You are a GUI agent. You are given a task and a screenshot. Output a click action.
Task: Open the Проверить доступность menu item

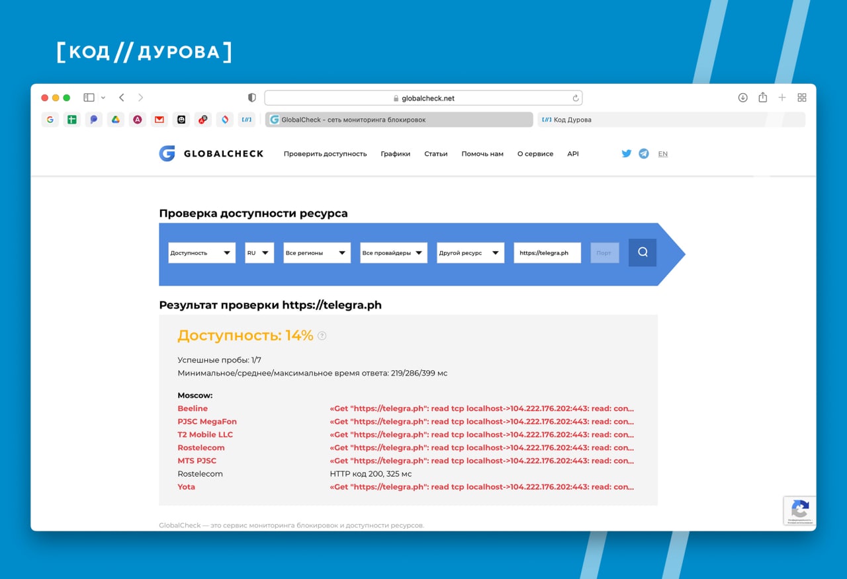click(x=325, y=153)
